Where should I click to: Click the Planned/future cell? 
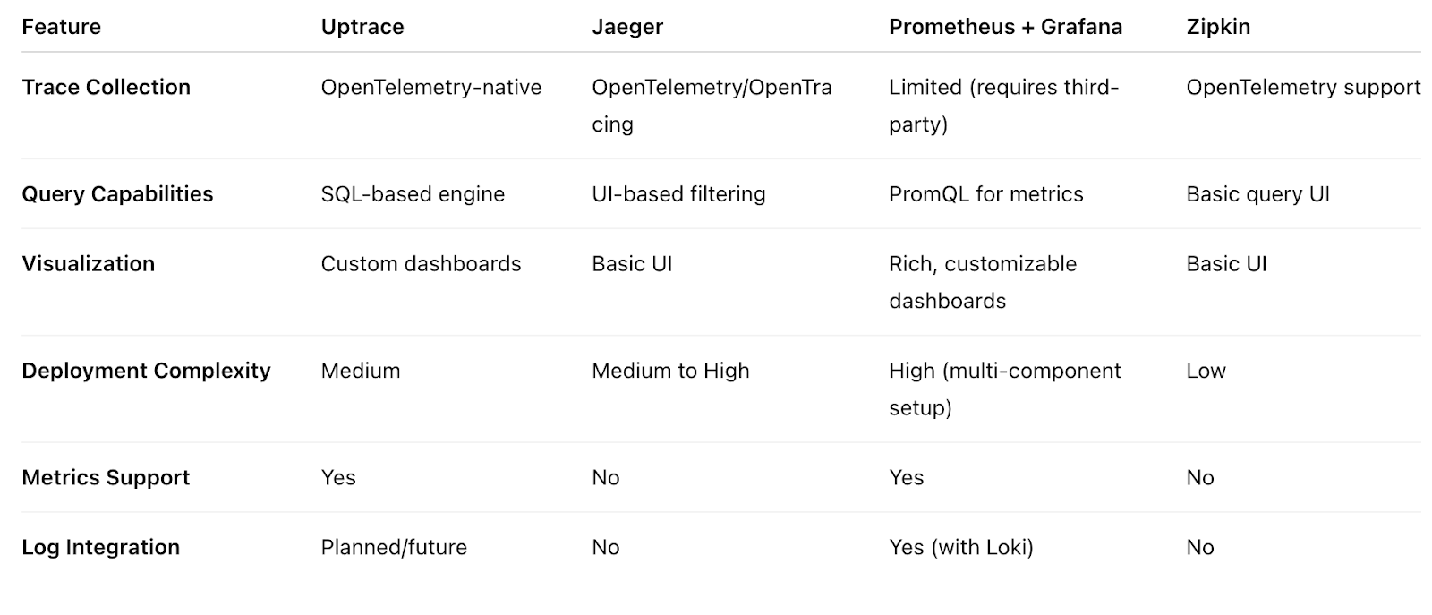(x=394, y=548)
